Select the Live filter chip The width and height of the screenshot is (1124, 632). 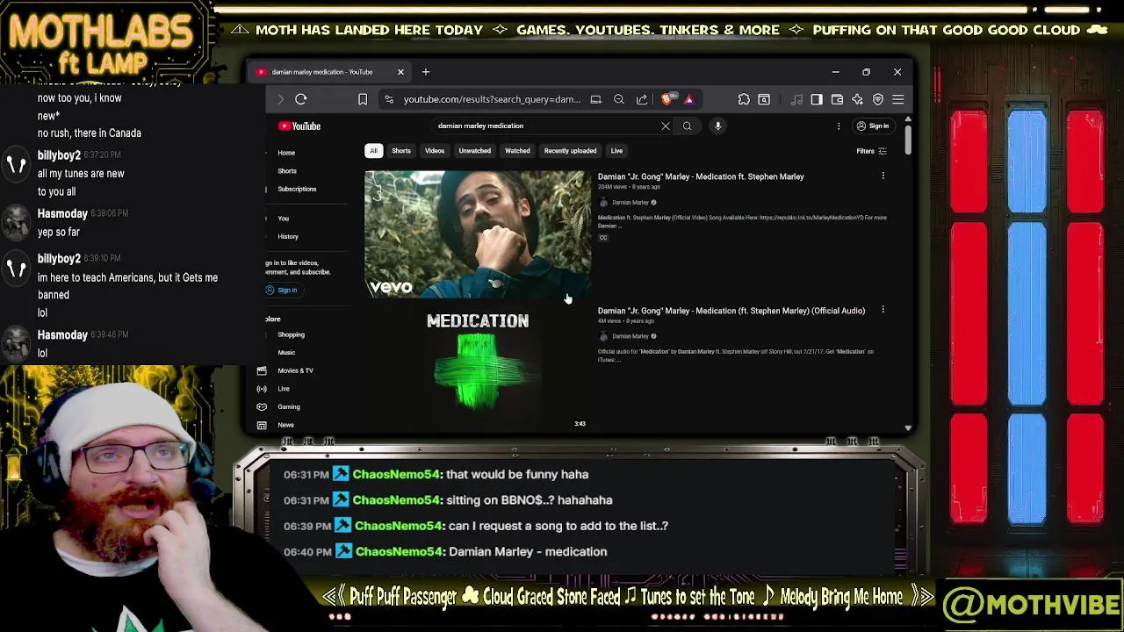616,151
